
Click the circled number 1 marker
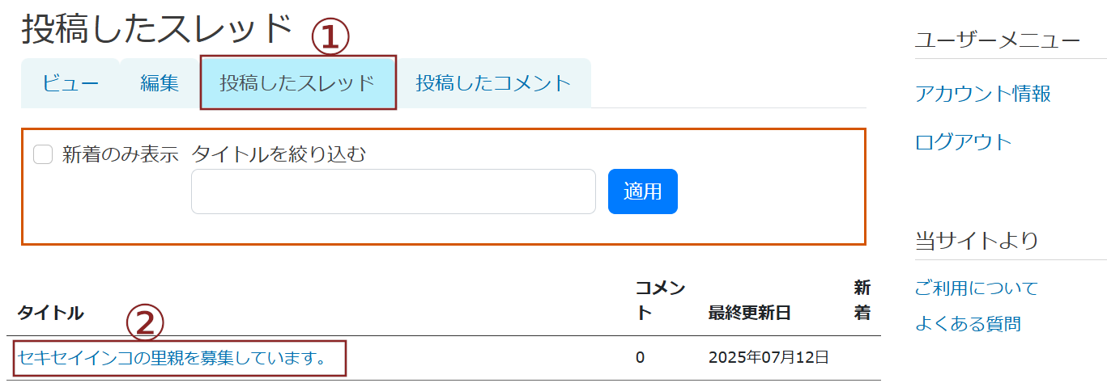[x=331, y=37]
